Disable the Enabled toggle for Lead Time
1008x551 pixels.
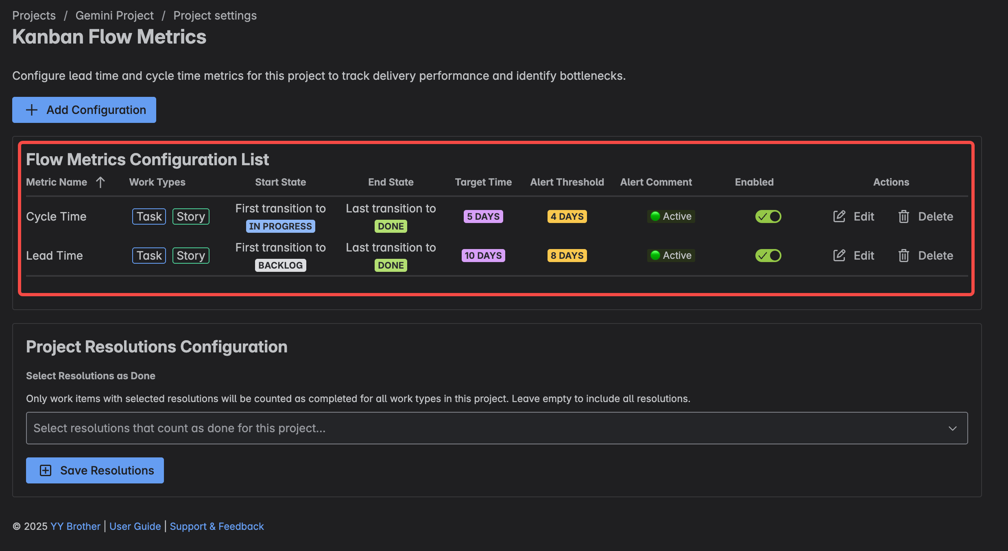tap(768, 255)
